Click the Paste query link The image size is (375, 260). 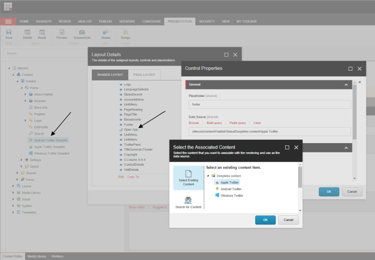coord(238,123)
